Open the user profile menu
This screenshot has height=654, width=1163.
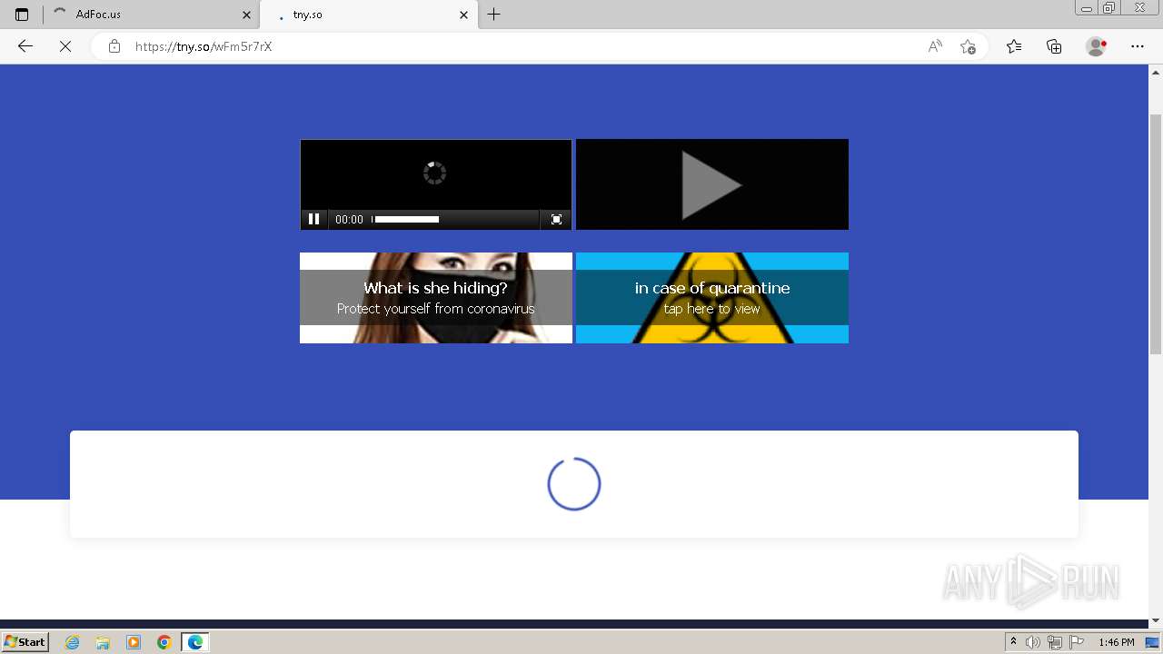coord(1097,46)
